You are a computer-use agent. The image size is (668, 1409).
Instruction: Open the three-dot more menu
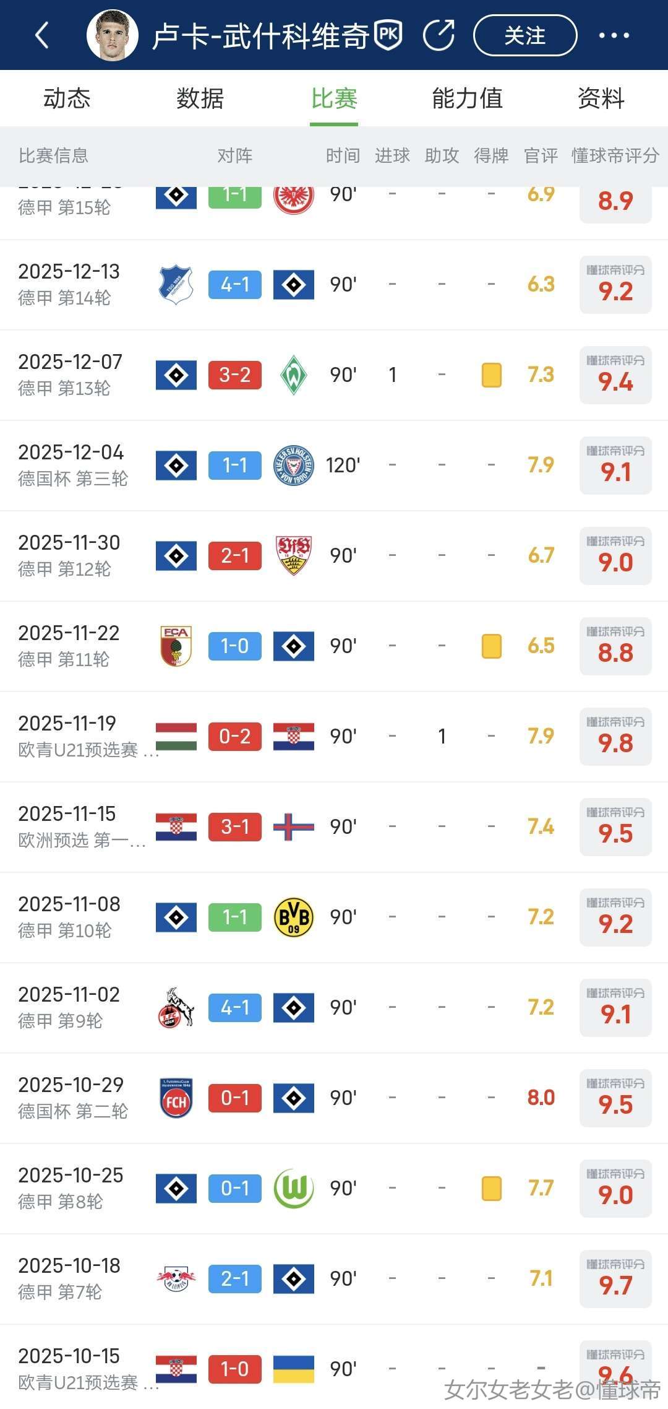tap(614, 35)
